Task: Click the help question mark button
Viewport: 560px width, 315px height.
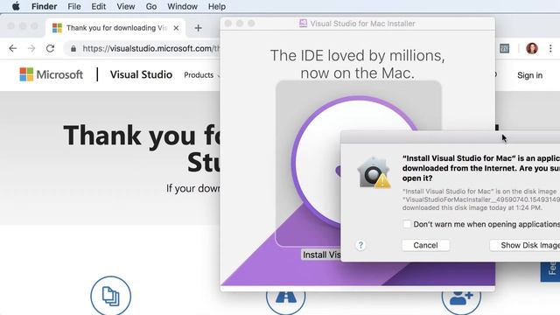Action: (x=360, y=245)
